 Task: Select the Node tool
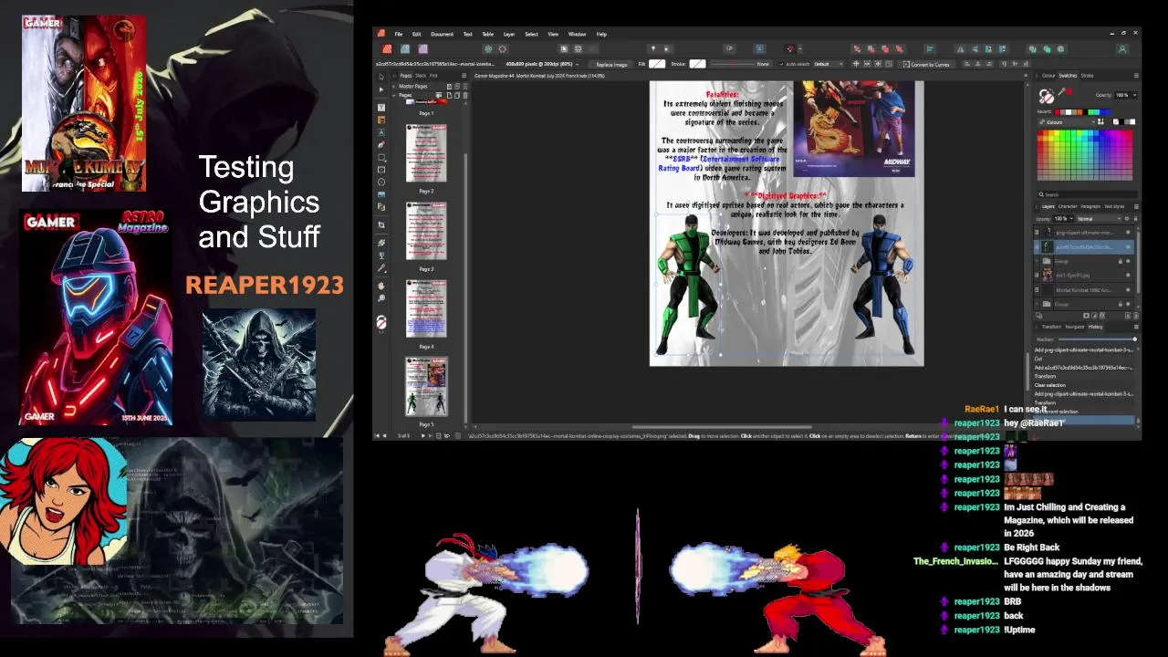pyautogui.click(x=381, y=89)
